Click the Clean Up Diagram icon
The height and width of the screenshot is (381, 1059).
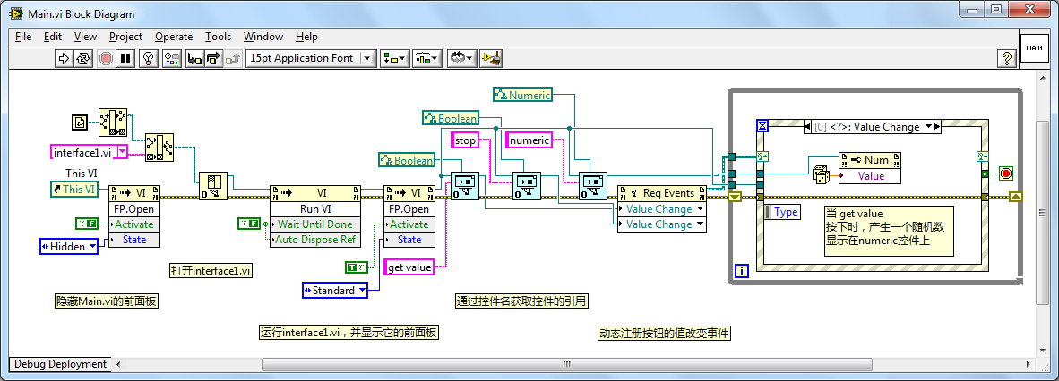[490, 58]
